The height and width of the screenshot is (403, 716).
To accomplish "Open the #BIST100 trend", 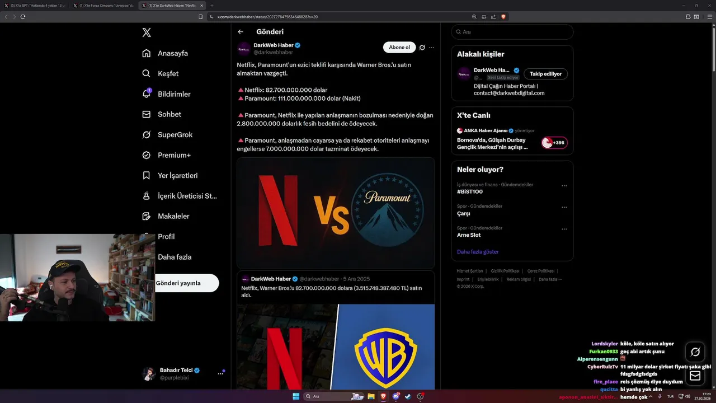I will tap(470, 191).
